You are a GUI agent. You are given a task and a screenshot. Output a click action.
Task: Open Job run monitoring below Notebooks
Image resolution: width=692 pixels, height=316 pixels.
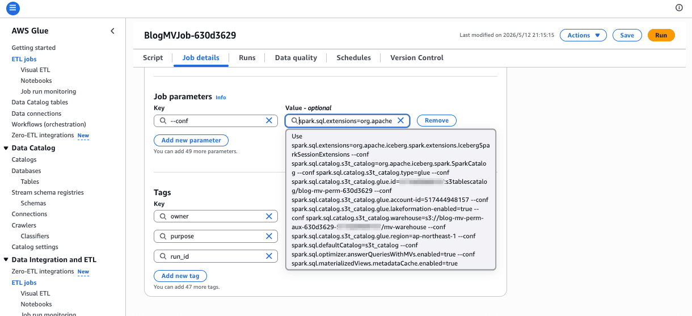(48, 91)
